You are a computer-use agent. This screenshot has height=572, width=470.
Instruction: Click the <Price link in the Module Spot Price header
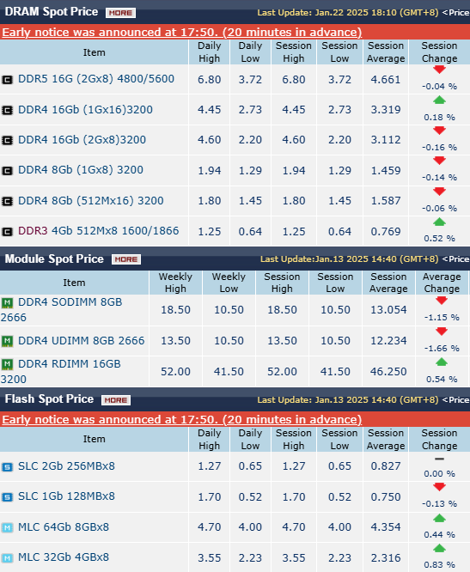(455, 259)
